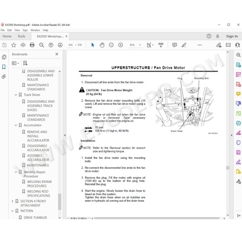Expand the right tools pane with bottom arrow
Image resolution: width=242 pixels, height=242 pixels.
[239, 215]
